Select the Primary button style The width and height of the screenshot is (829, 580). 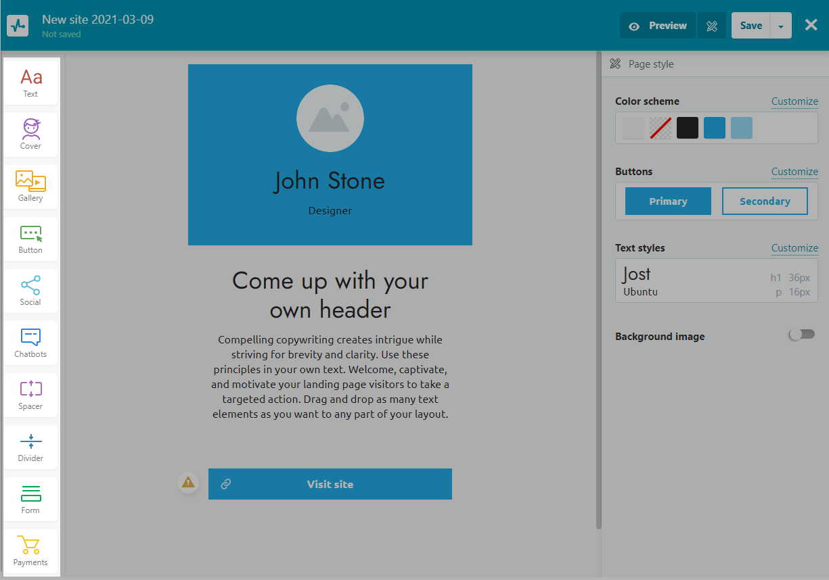point(668,201)
